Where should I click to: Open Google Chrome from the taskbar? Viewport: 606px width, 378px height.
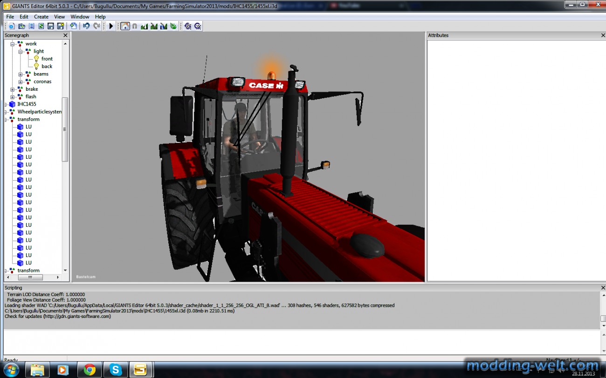coord(90,370)
